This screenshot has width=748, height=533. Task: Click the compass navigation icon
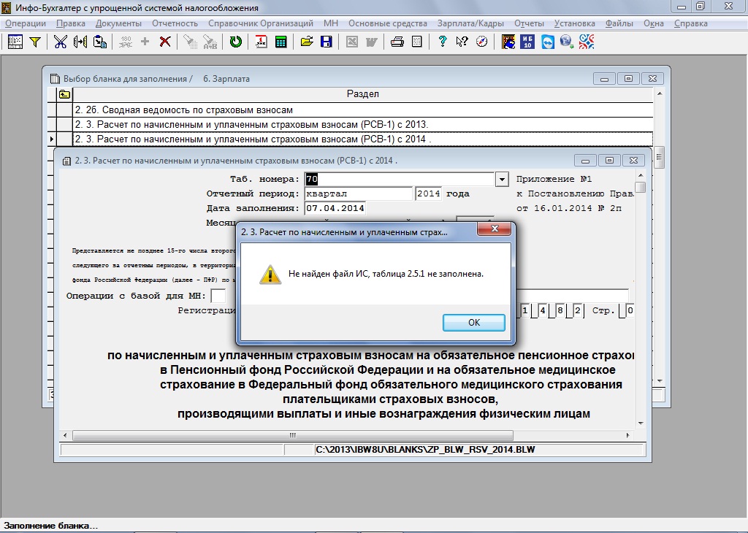pyautogui.click(x=482, y=42)
